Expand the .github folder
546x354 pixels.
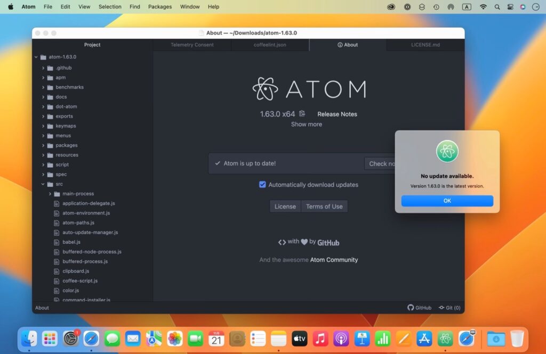pos(43,68)
